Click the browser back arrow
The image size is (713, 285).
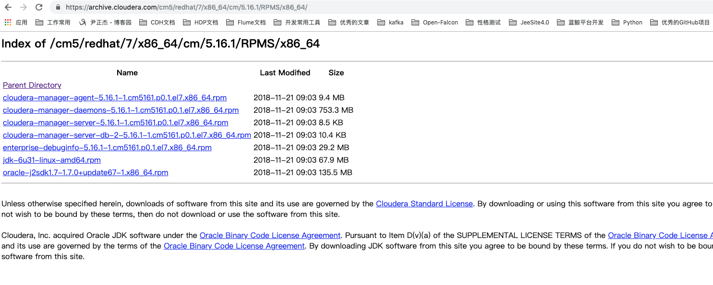[8, 7]
